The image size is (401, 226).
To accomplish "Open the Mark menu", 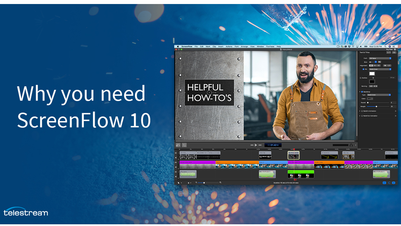I will 208,47.
